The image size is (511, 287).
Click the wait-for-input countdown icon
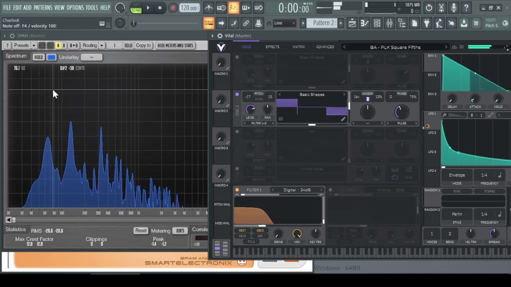(221, 8)
